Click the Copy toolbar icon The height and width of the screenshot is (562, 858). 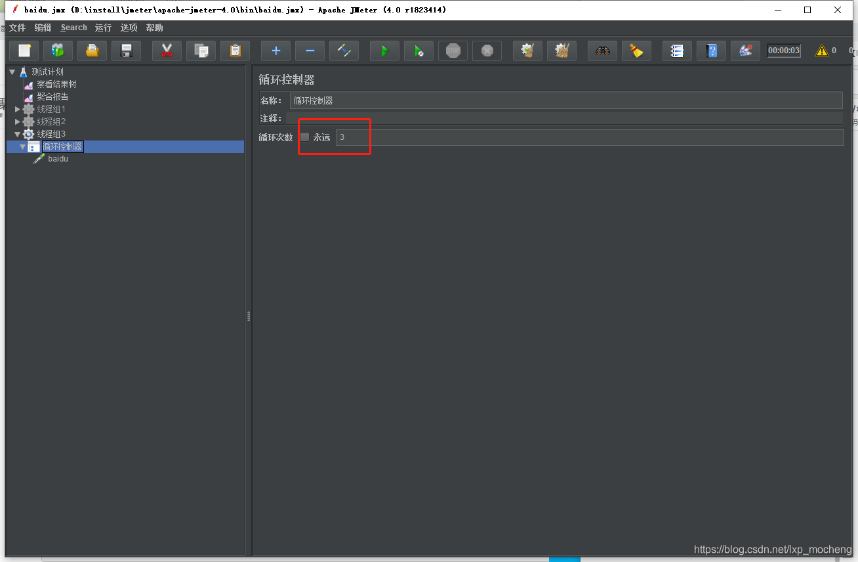click(x=201, y=51)
